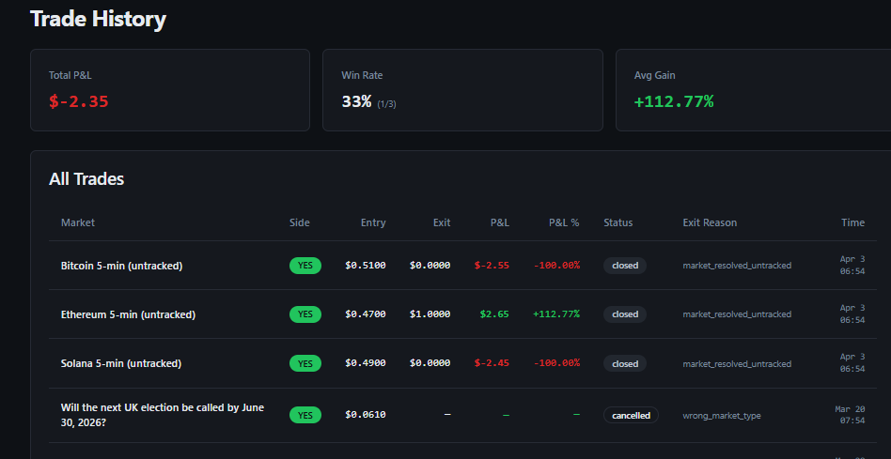Click the YES badge in Ethereum row

[305, 314]
